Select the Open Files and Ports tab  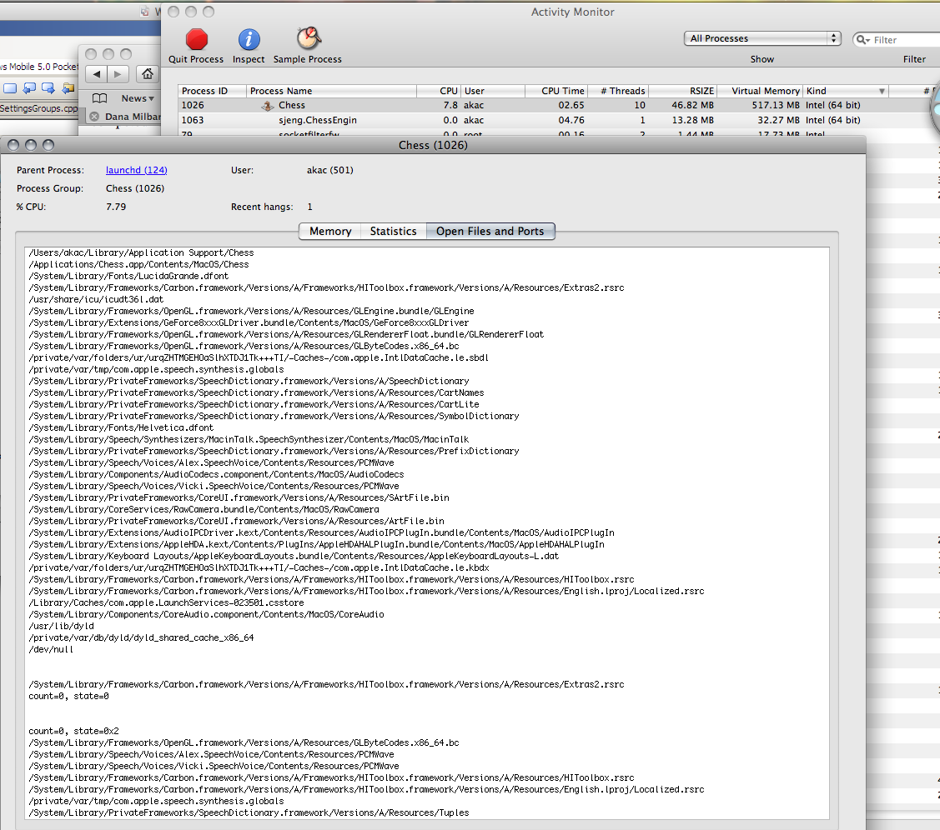tap(490, 231)
